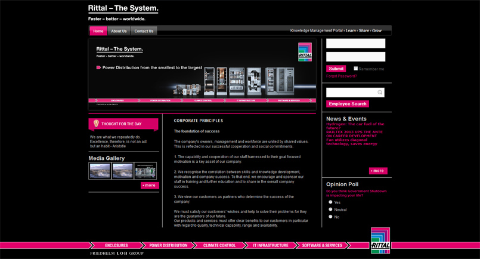
Task: Open the About Us tab
Action: coord(119,31)
